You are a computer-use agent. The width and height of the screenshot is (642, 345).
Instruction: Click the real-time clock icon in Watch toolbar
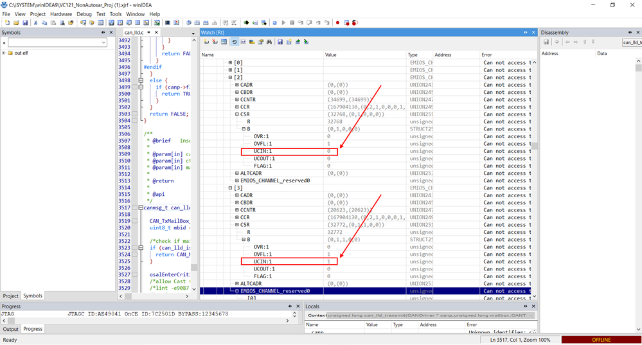[x=234, y=42]
